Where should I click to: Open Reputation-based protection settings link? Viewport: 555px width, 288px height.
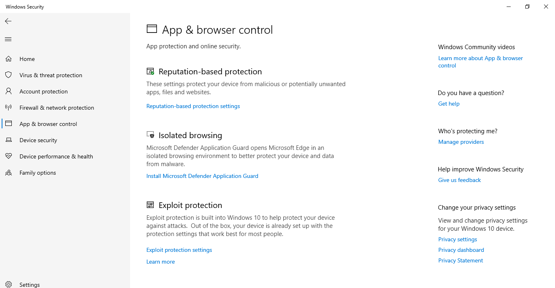coord(193,106)
